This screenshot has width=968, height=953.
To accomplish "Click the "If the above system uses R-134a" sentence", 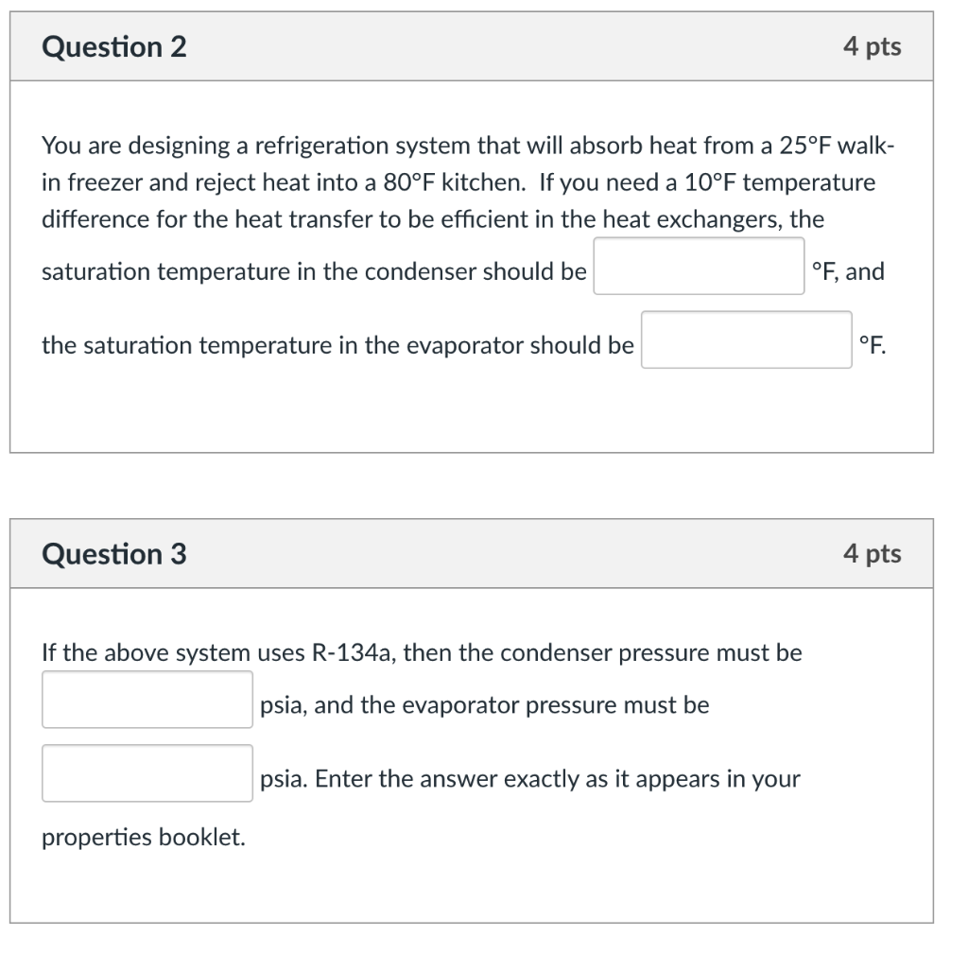I will (x=422, y=652).
